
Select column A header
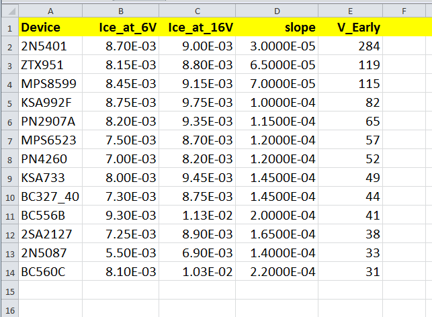(x=50, y=11)
